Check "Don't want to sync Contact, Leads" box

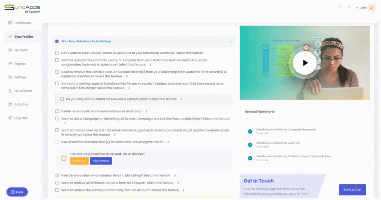coord(57,53)
